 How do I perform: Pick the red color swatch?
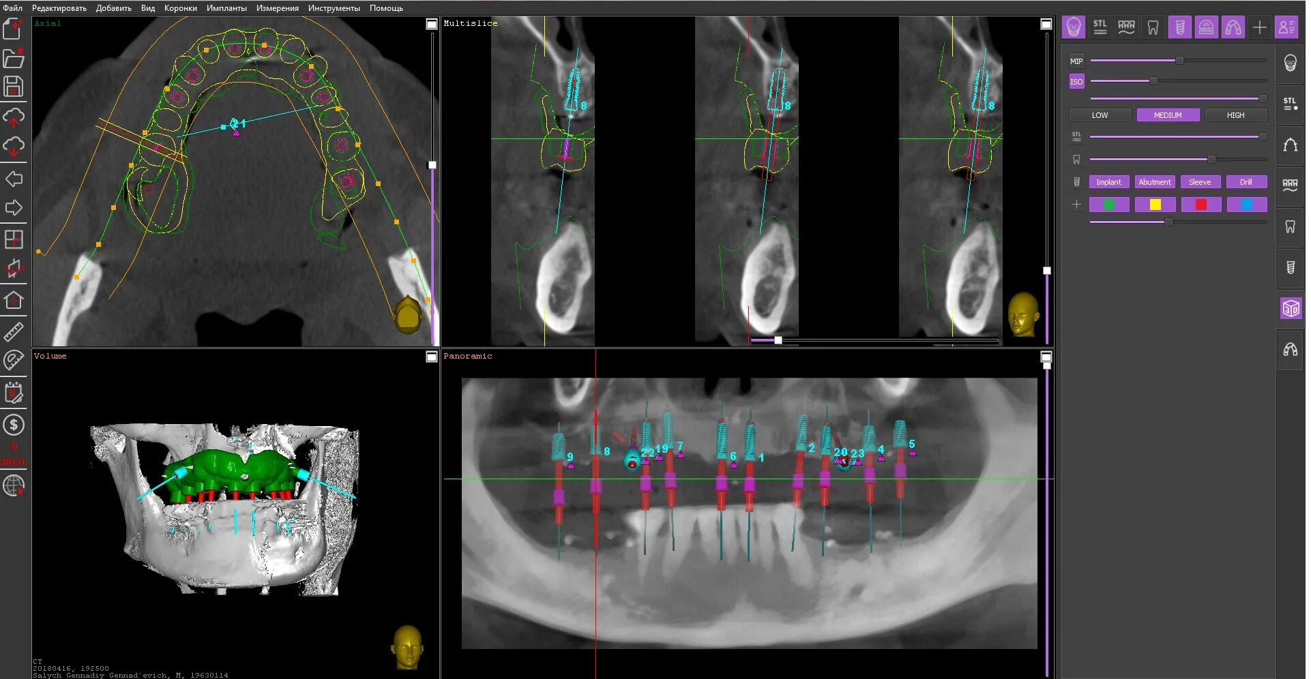coord(1200,205)
